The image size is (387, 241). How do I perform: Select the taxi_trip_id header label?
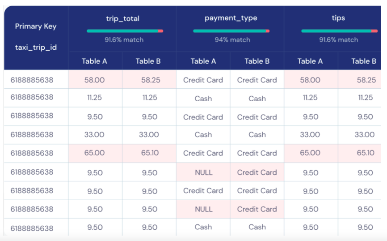coord(36,47)
